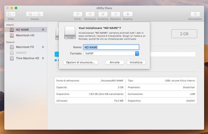Click the green zoom window button
The height and width of the screenshot is (134, 208).
point(16,8)
